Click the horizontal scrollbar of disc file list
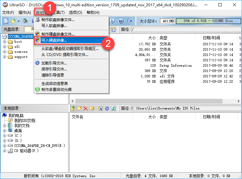Image resolution: width=242 pixels, height=179 pixels. pos(149,101)
